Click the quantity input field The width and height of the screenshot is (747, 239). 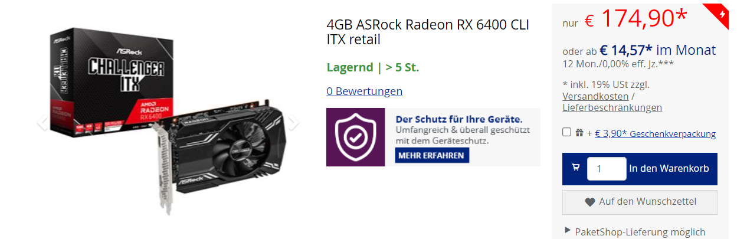tap(607, 169)
